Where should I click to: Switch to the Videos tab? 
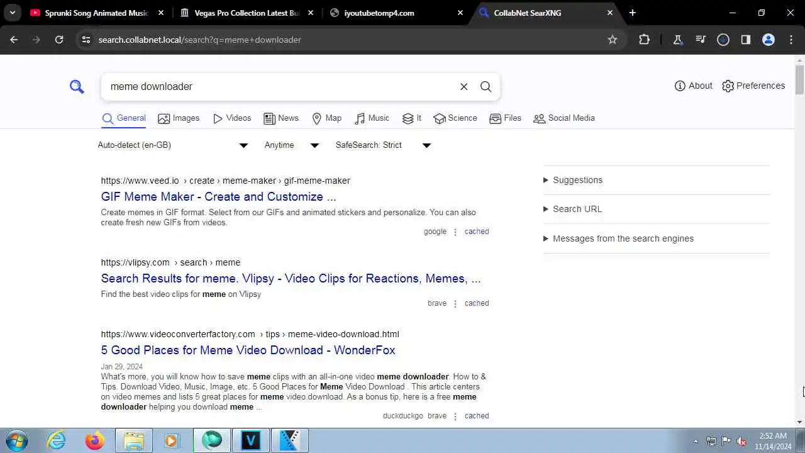[232, 118]
